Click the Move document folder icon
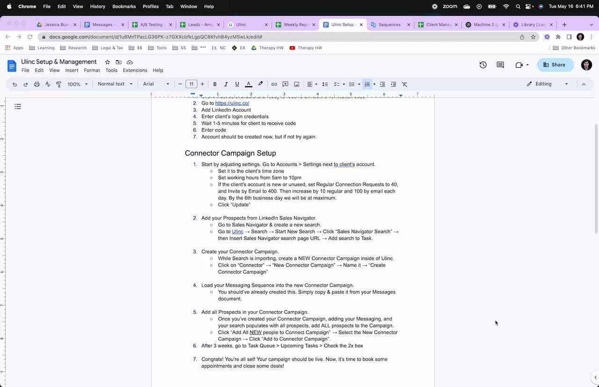 point(118,62)
